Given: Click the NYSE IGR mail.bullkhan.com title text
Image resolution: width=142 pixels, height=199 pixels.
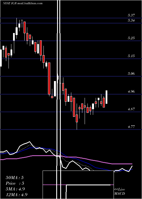Looking at the screenshot, I should click(22, 3).
